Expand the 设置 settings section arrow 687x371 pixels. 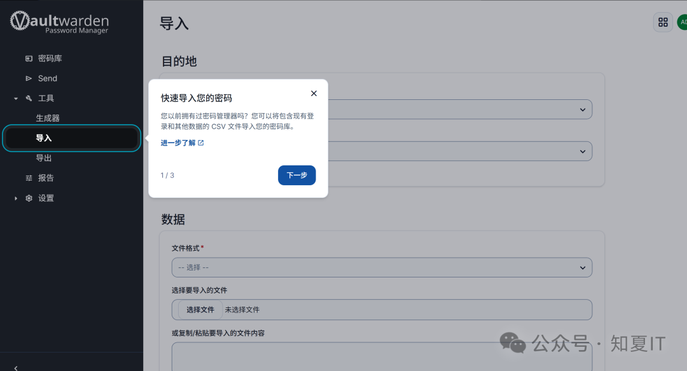pyautogui.click(x=16, y=198)
